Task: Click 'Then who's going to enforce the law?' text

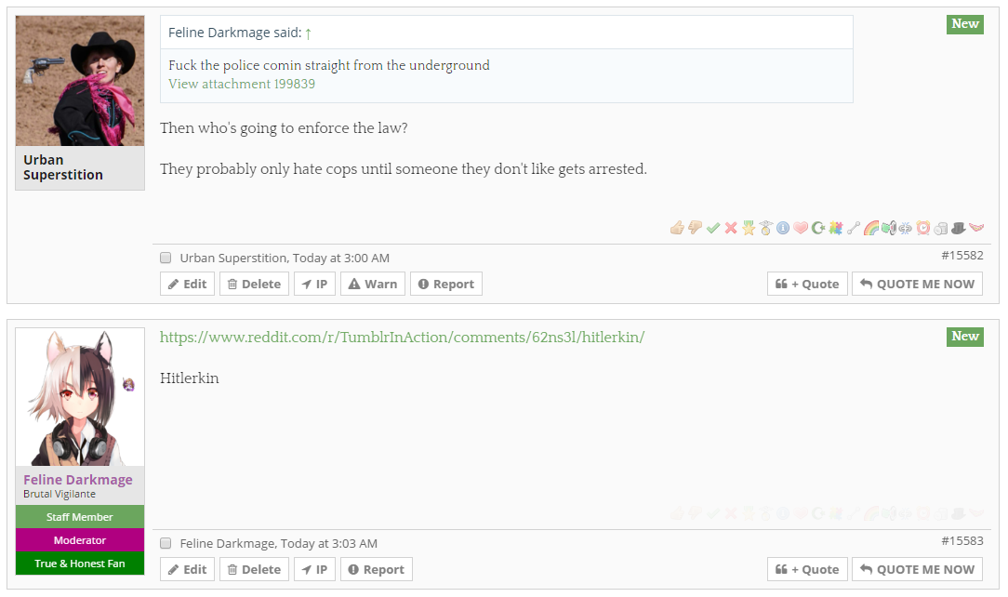Action: click(x=284, y=128)
